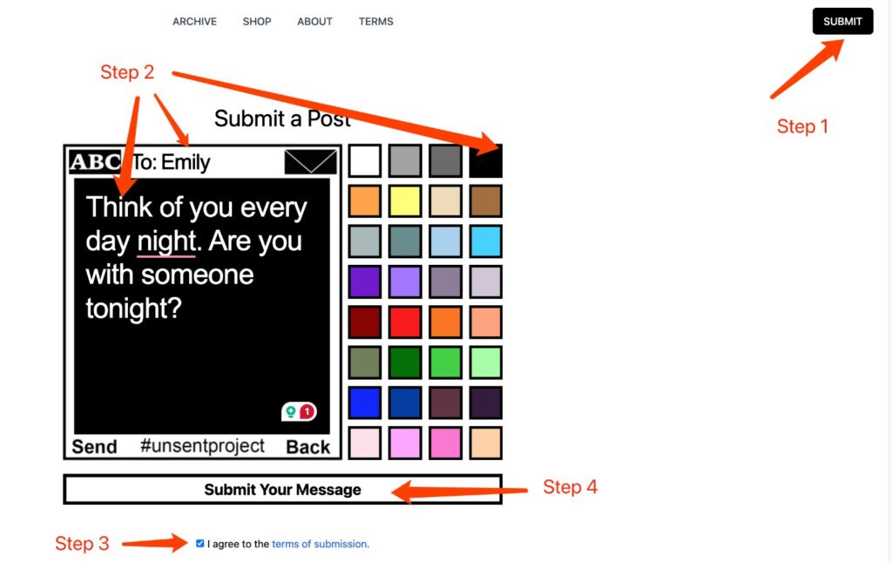
Task: Choose the bright cyan blue swatch
Action: click(485, 241)
